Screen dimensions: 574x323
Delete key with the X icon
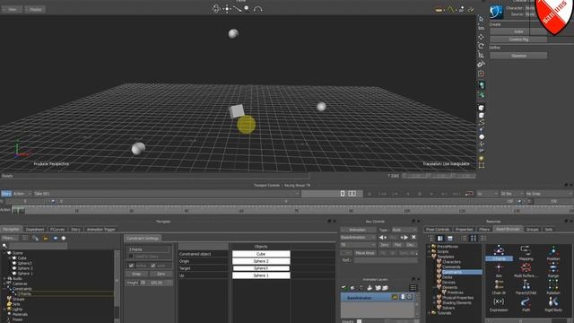coord(413,237)
